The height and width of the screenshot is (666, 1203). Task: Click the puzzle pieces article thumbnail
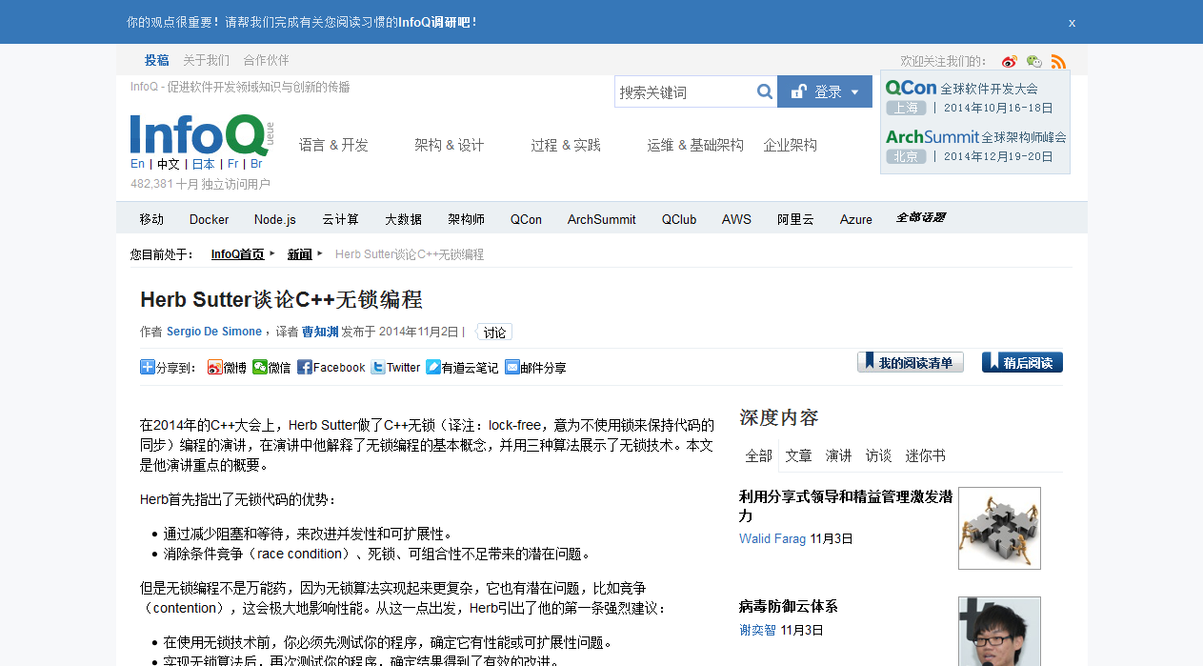(x=999, y=528)
